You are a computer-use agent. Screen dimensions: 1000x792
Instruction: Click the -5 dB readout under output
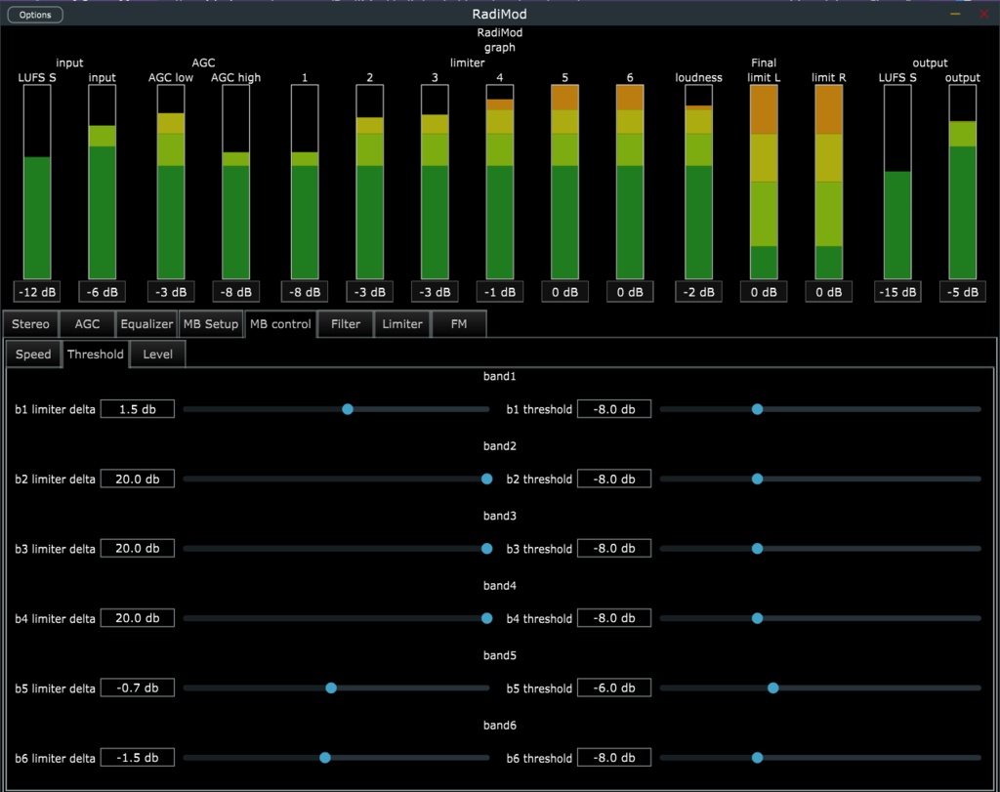point(963,292)
